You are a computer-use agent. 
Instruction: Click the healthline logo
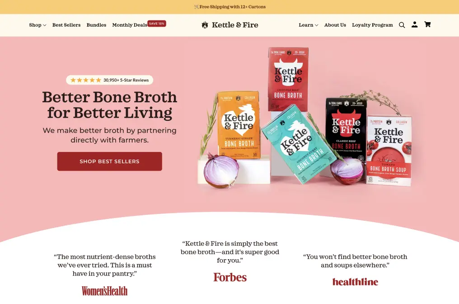point(355,282)
